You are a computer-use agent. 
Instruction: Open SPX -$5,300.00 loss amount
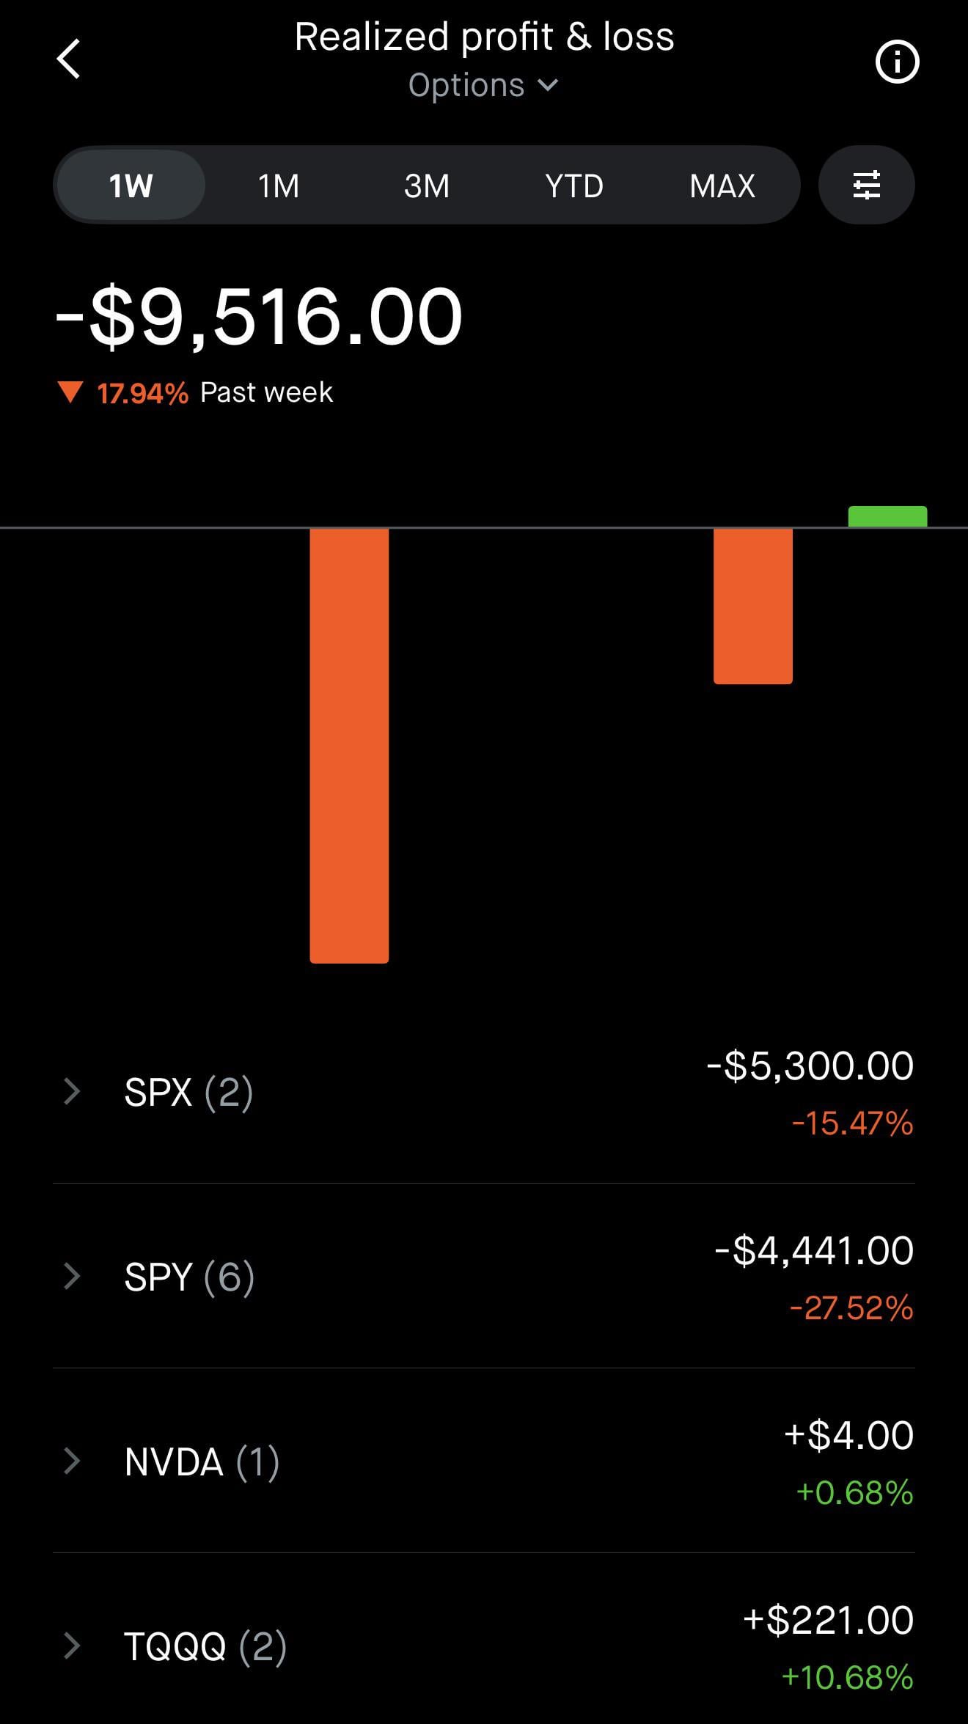tap(810, 1066)
